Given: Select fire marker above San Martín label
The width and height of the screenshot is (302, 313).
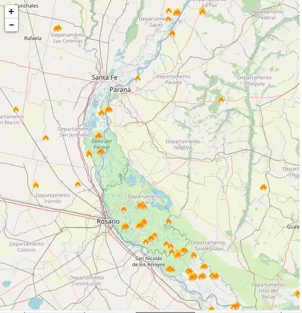Looking at the screenshot, I should pos(16,109).
